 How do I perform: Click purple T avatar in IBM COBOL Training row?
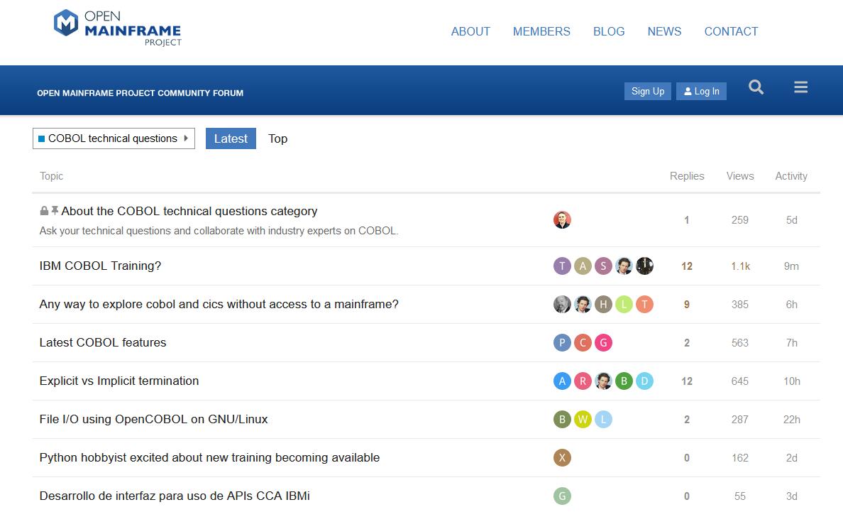pos(562,266)
